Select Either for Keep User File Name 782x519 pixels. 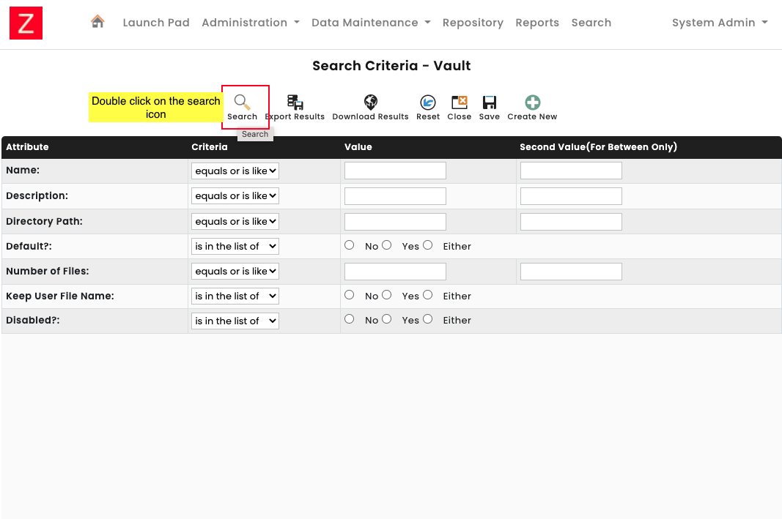[x=427, y=295]
